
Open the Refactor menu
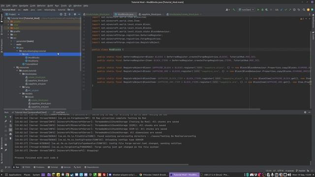(x=41, y=6)
